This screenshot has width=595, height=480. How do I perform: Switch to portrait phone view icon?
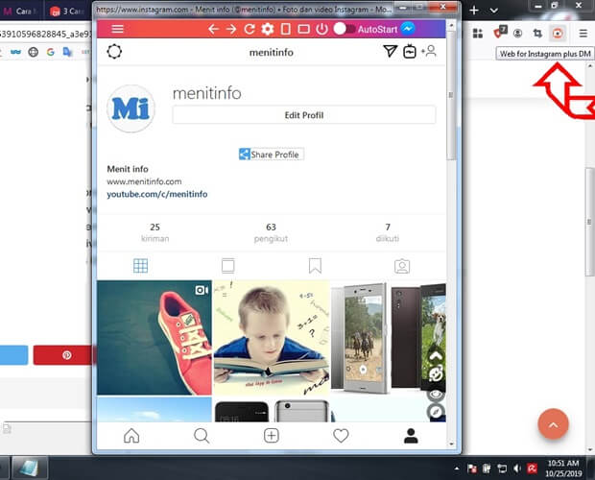pos(286,29)
